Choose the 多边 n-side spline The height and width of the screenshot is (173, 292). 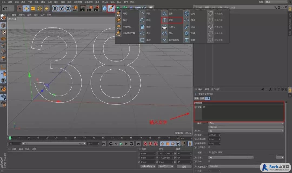point(146,33)
